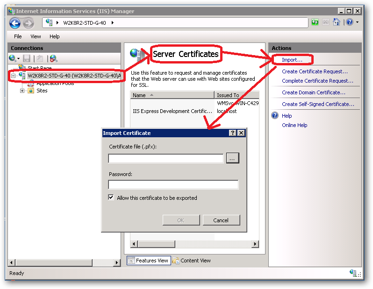Expand the Sites tree node
Image resolution: width=373 pixels, height=289 pixels.
[22, 91]
